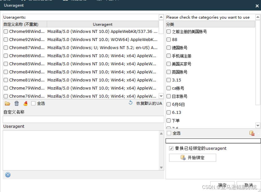Check the Chrome85Wind... useragent row checkbox
Viewport: 261px width, 192px height.
click(6, 64)
